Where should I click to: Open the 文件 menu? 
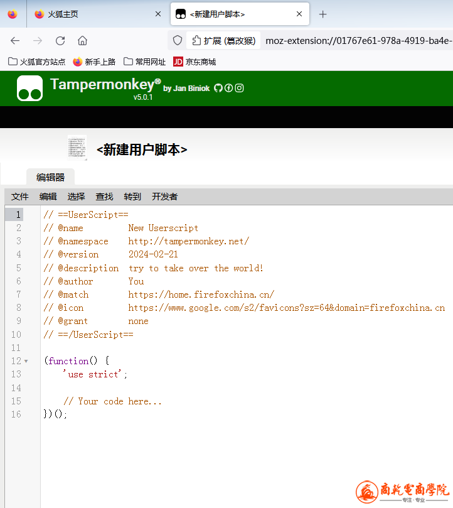(x=19, y=197)
